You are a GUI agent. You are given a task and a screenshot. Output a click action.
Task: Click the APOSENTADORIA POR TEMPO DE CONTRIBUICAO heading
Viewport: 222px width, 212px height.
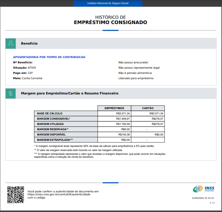tap(49, 57)
